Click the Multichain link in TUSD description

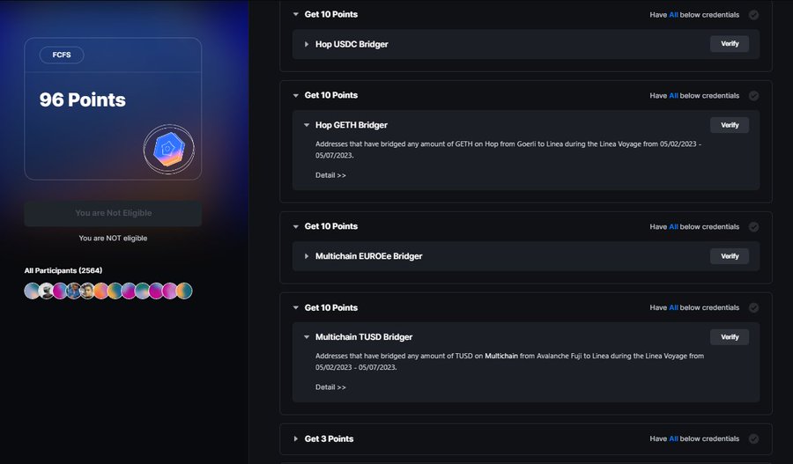[501, 356]
